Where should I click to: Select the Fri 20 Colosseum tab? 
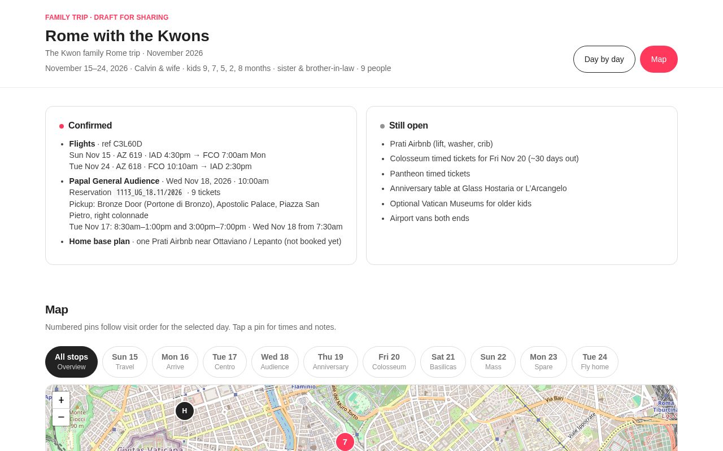(x=389, y=362)
